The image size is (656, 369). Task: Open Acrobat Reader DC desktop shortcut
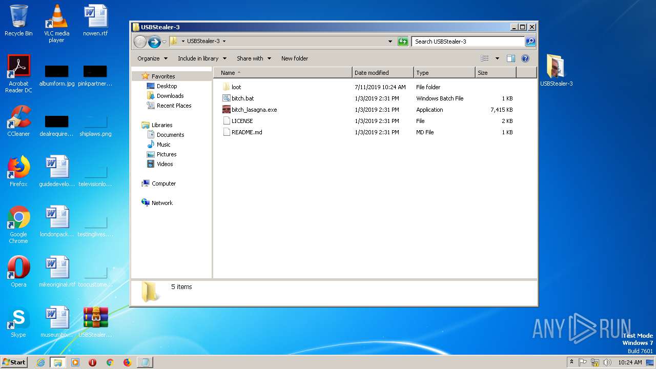18,74
